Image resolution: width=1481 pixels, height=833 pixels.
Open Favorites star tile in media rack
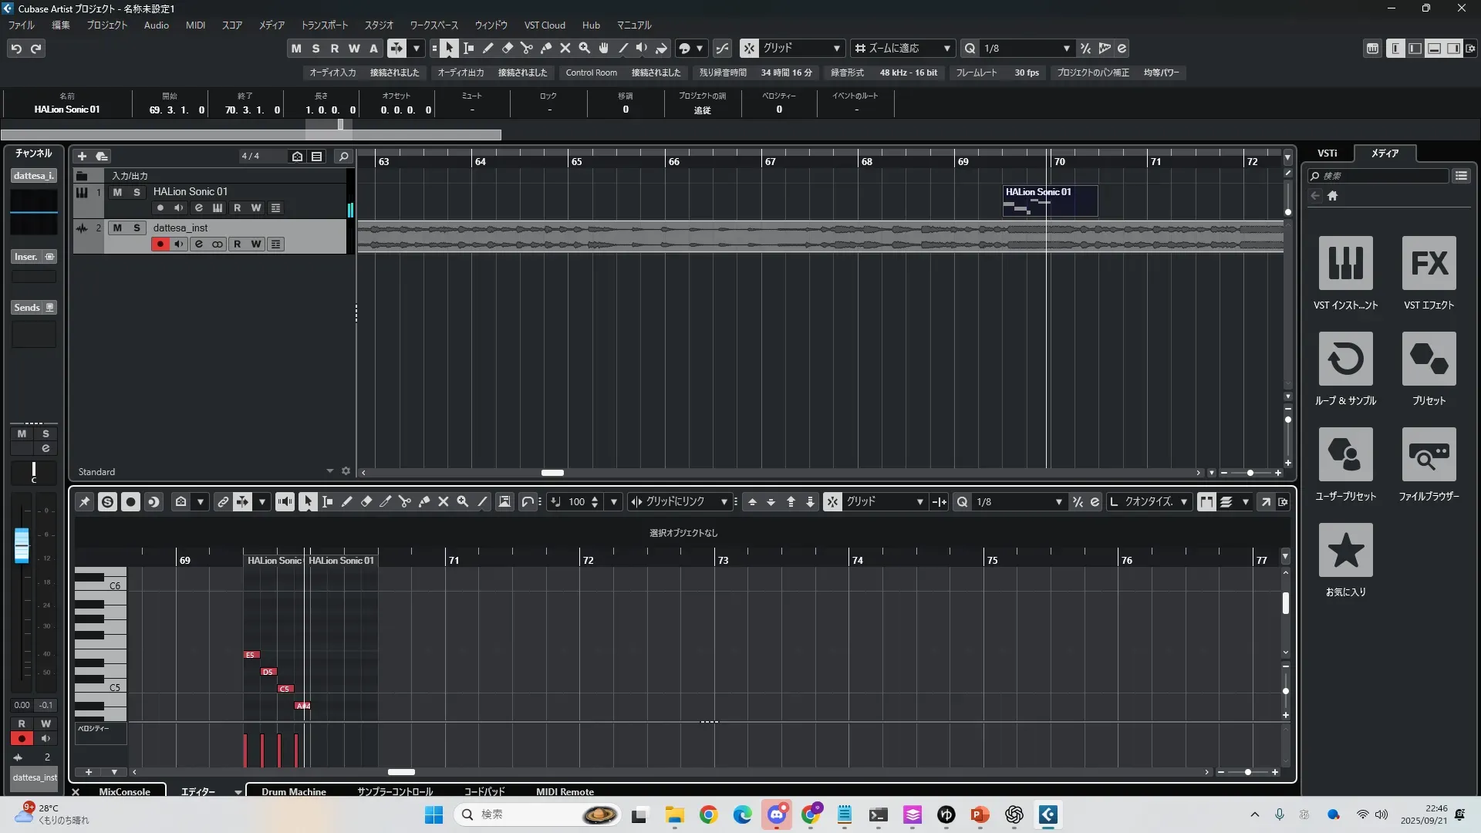[1345, 550]
